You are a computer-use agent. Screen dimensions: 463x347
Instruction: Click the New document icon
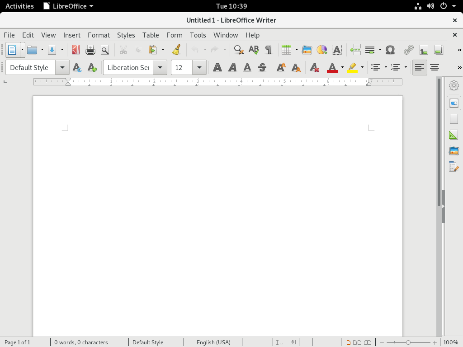coord(12,50)
